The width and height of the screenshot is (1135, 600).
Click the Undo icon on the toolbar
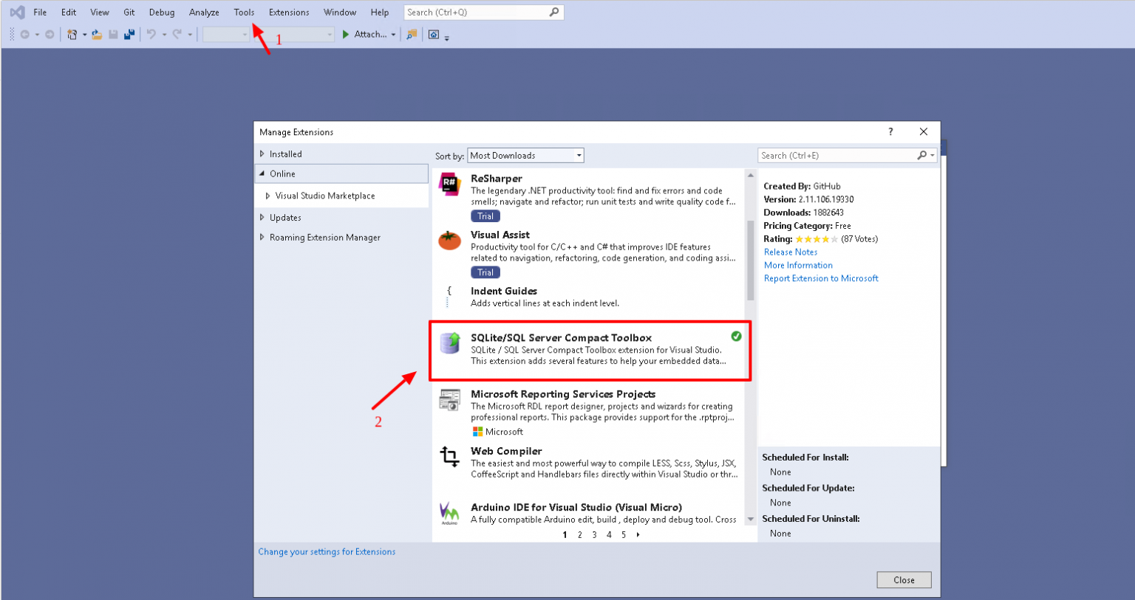(x=152, y=34)
